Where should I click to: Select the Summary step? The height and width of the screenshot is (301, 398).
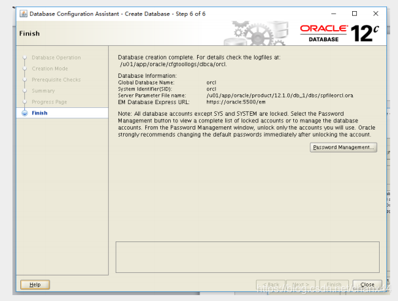click(x=43, y=90)
